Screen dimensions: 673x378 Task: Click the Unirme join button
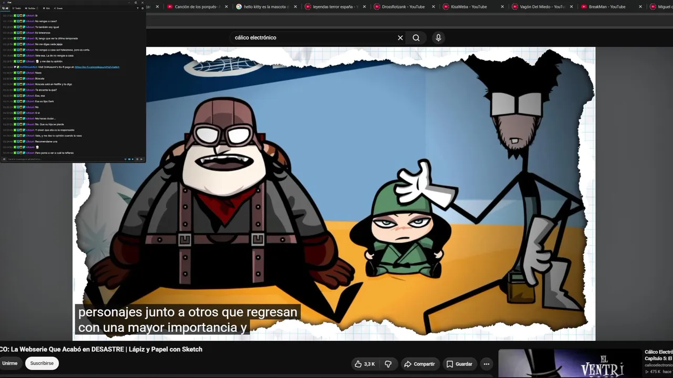pos(9,363)
